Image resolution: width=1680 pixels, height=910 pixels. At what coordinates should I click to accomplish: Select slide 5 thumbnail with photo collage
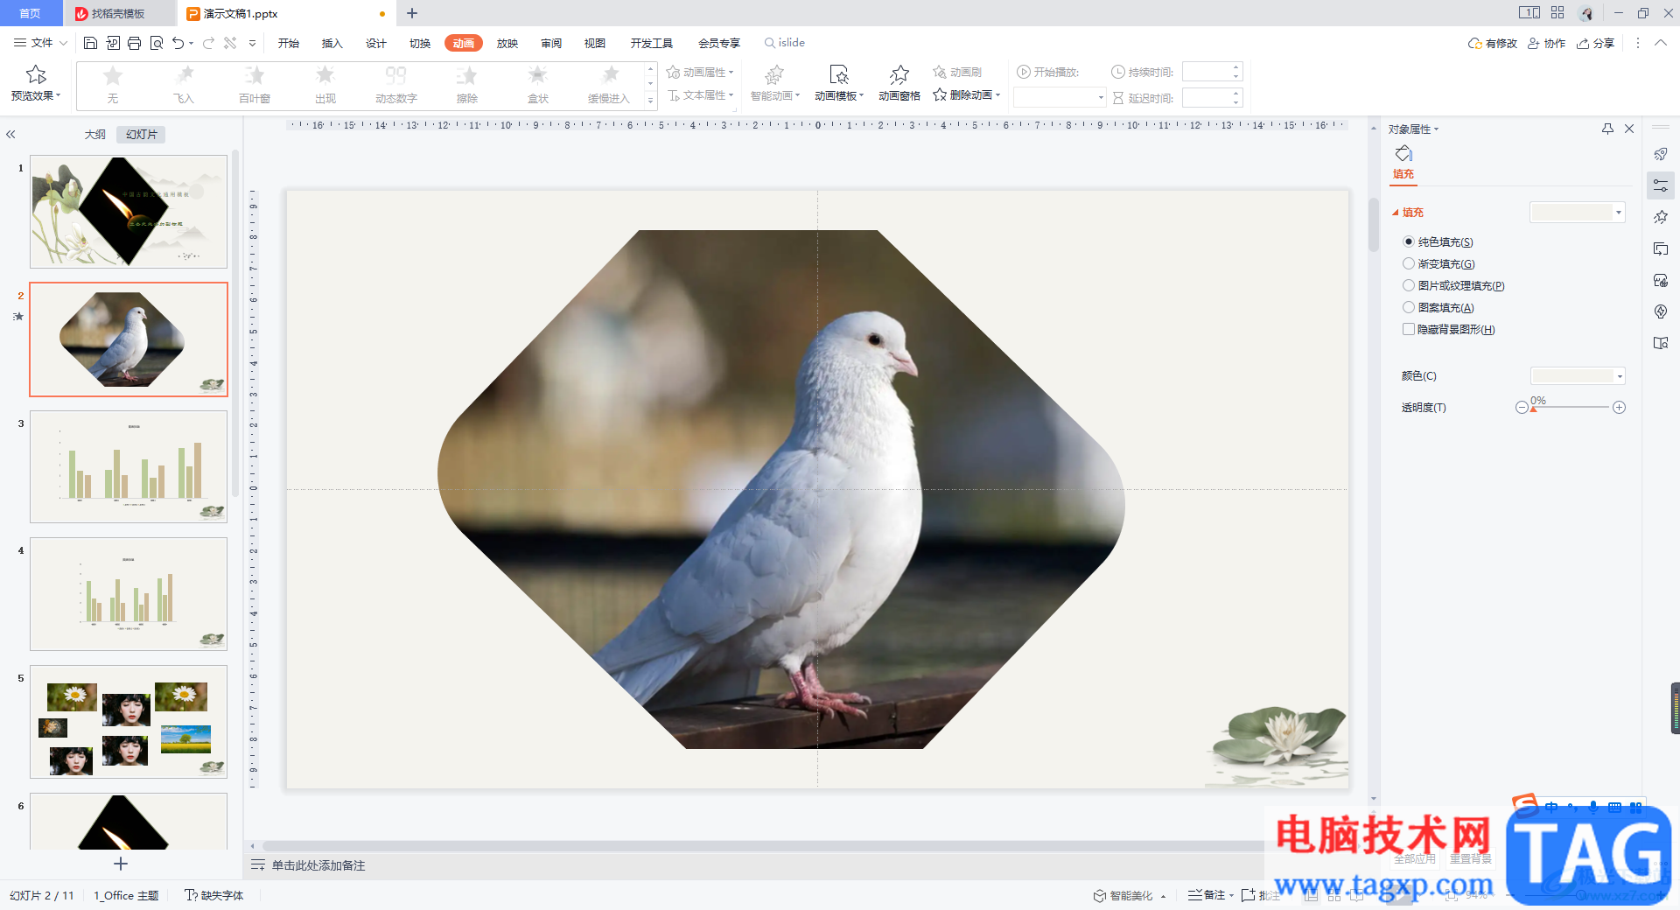129,722
